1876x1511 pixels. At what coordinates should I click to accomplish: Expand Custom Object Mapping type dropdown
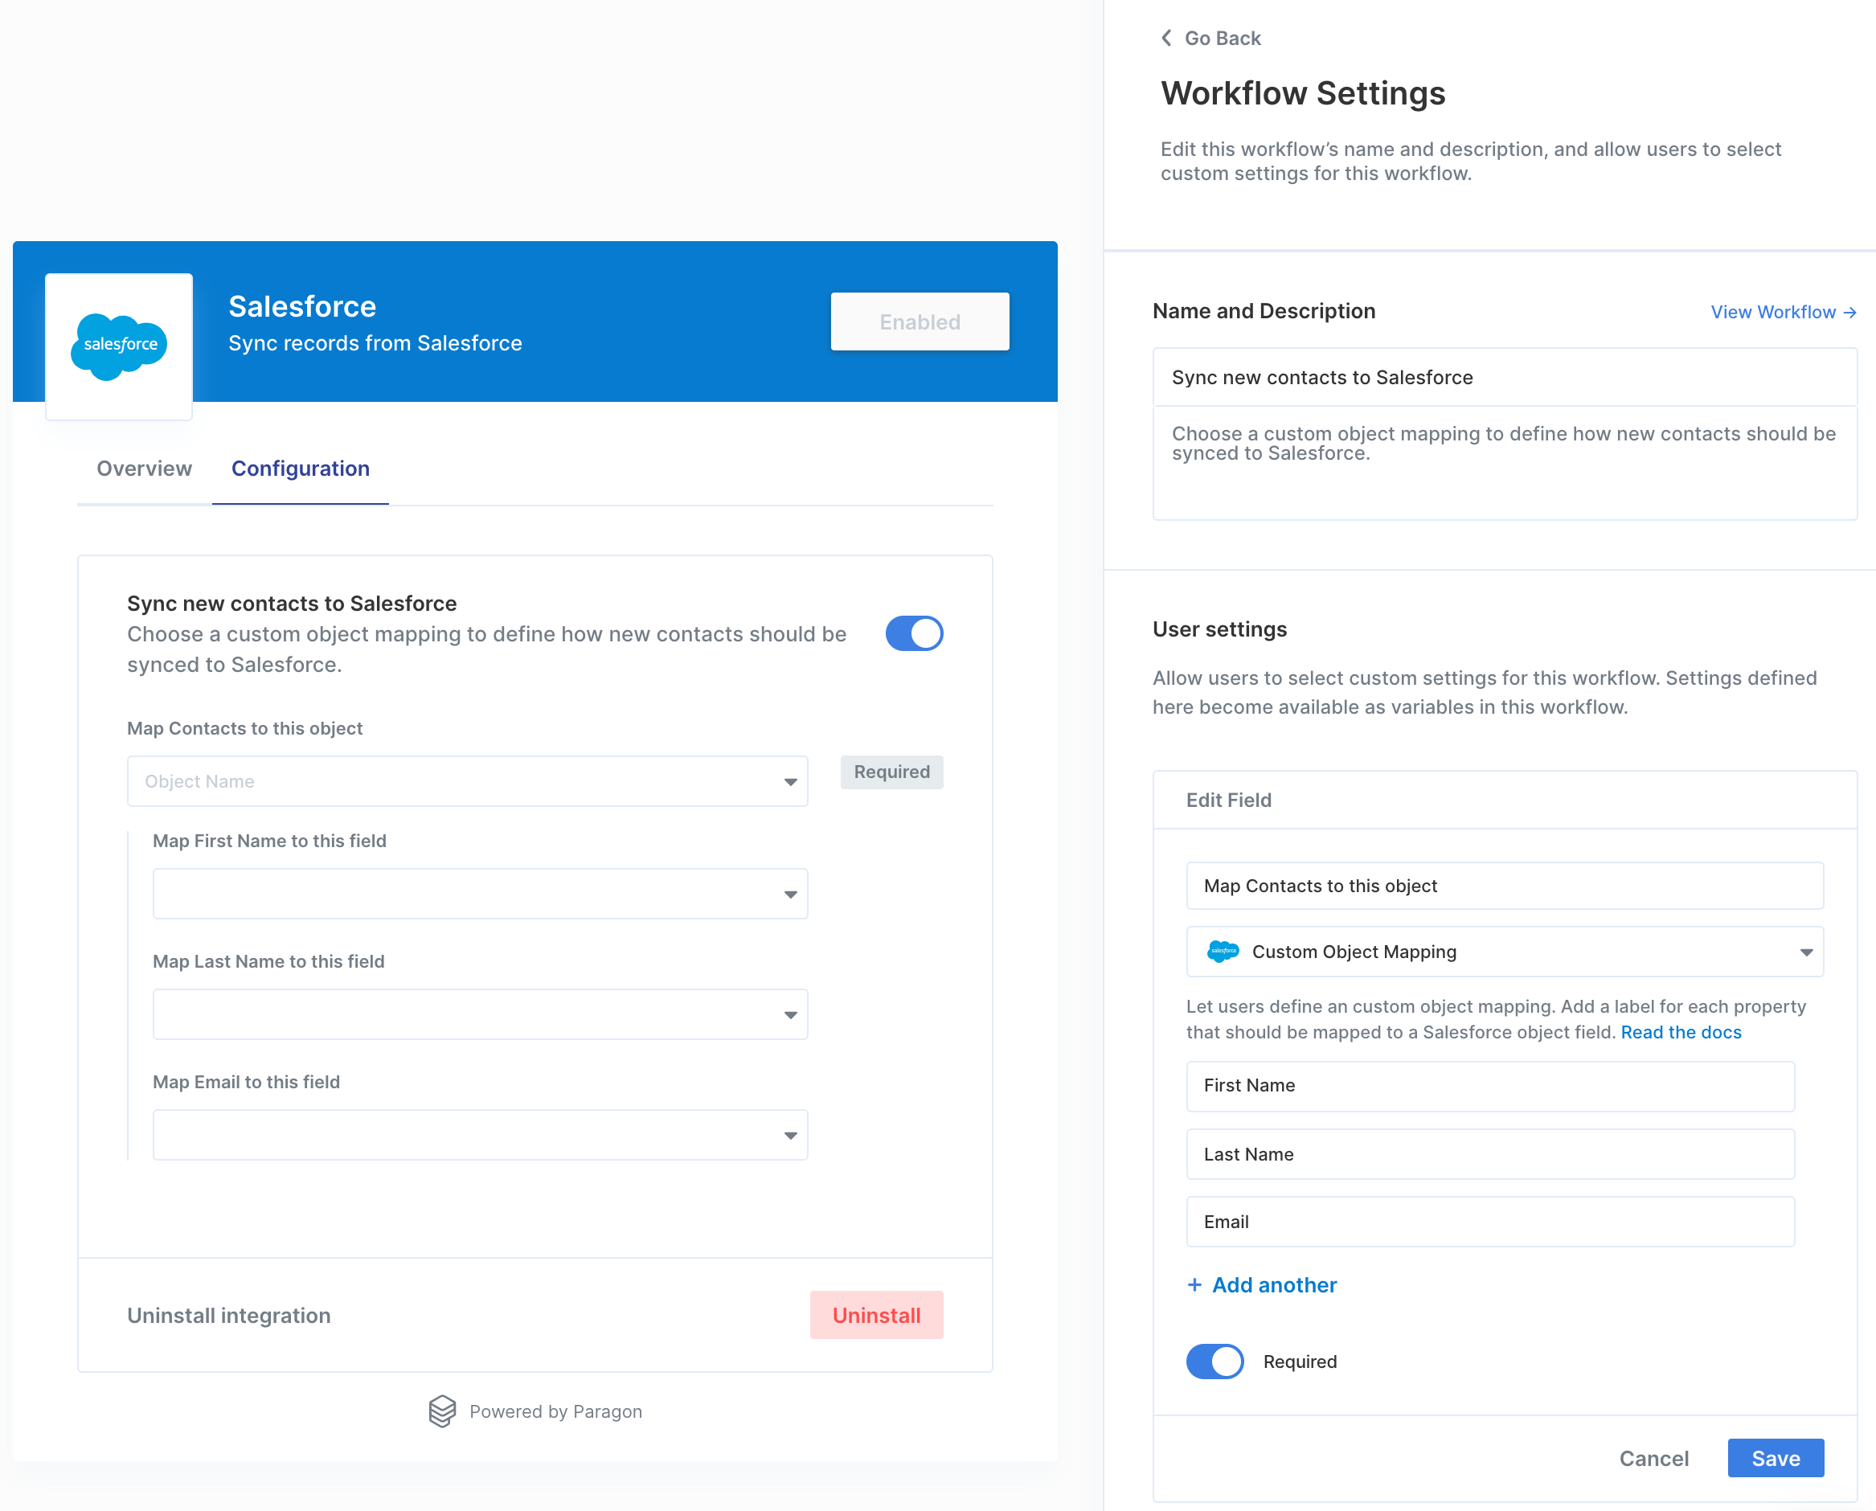1505,952
